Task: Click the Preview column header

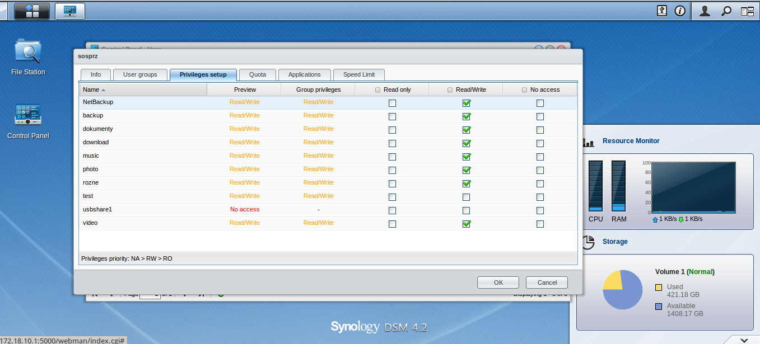Action: (x=245, y=90)
